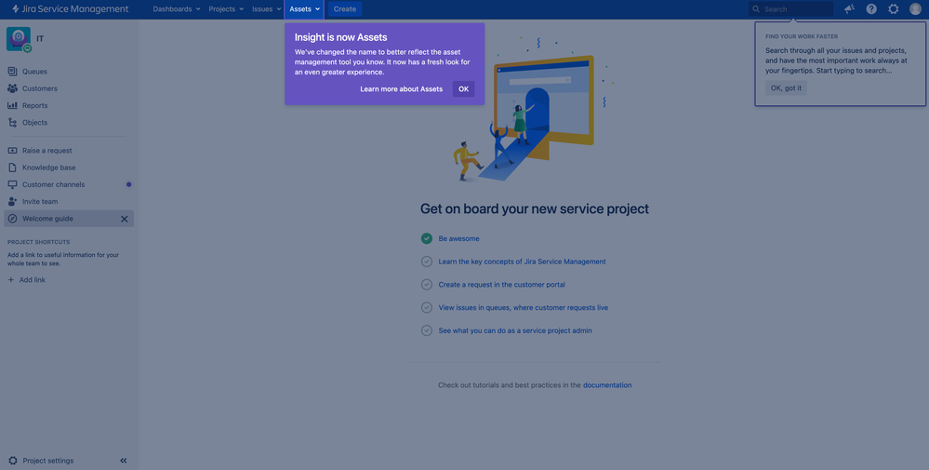Click the Create button

pos(345,9)
